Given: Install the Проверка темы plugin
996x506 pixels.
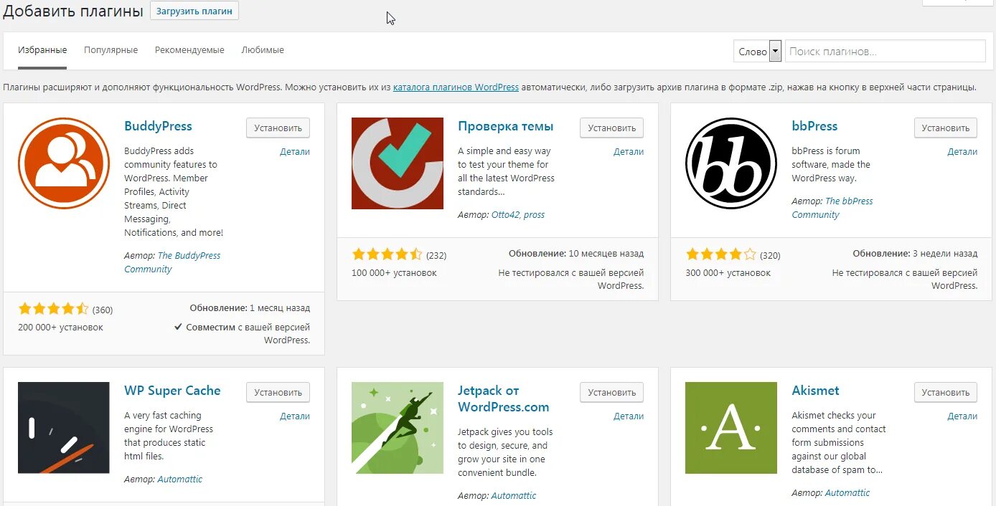Looking at the screenshot, I should tap(612, 128).
